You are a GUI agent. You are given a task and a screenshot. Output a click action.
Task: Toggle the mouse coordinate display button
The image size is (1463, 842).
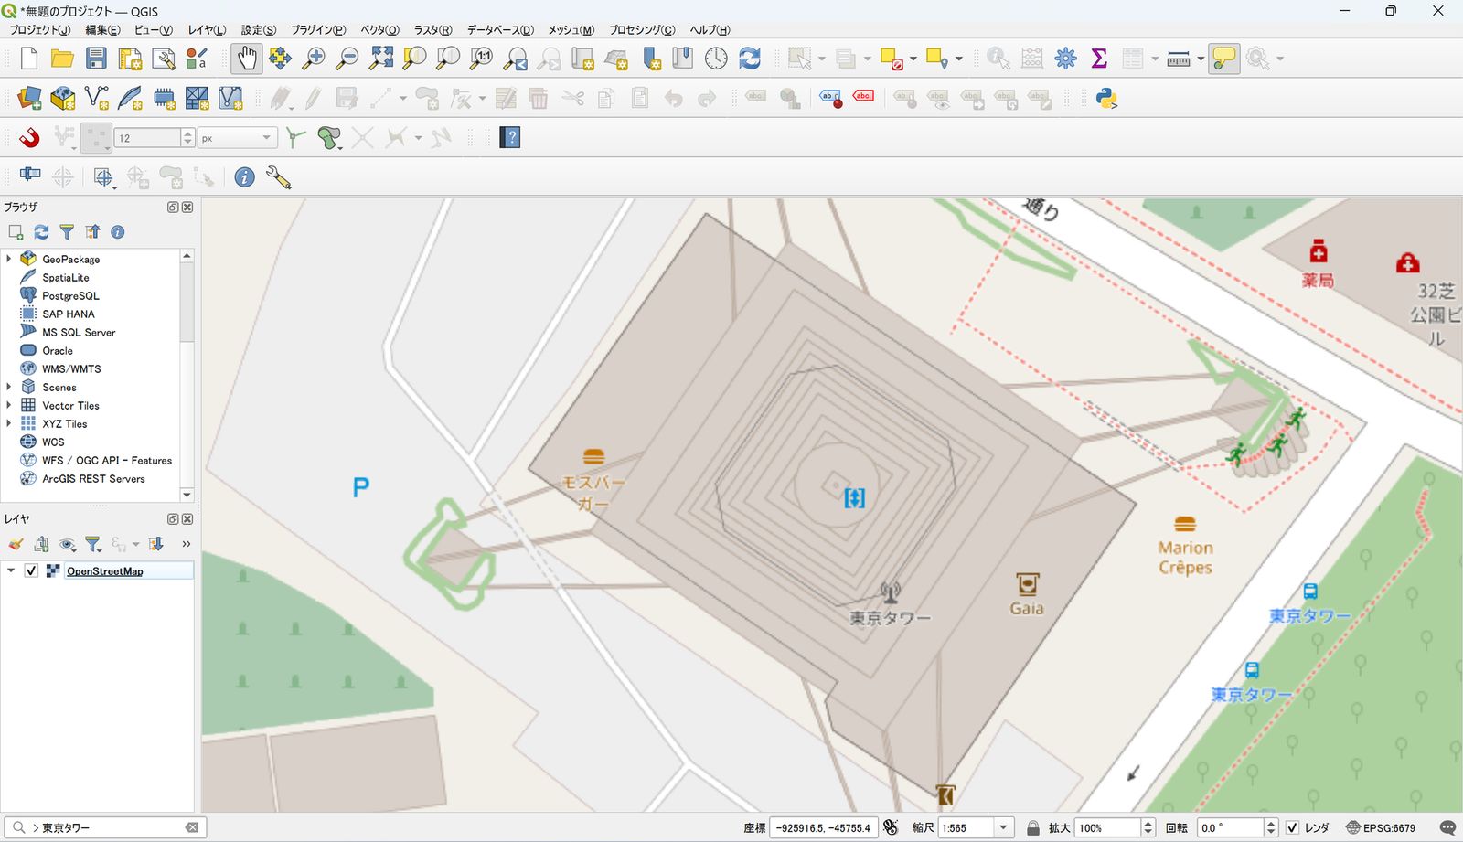pyautogui.click(x=891, y=827)
